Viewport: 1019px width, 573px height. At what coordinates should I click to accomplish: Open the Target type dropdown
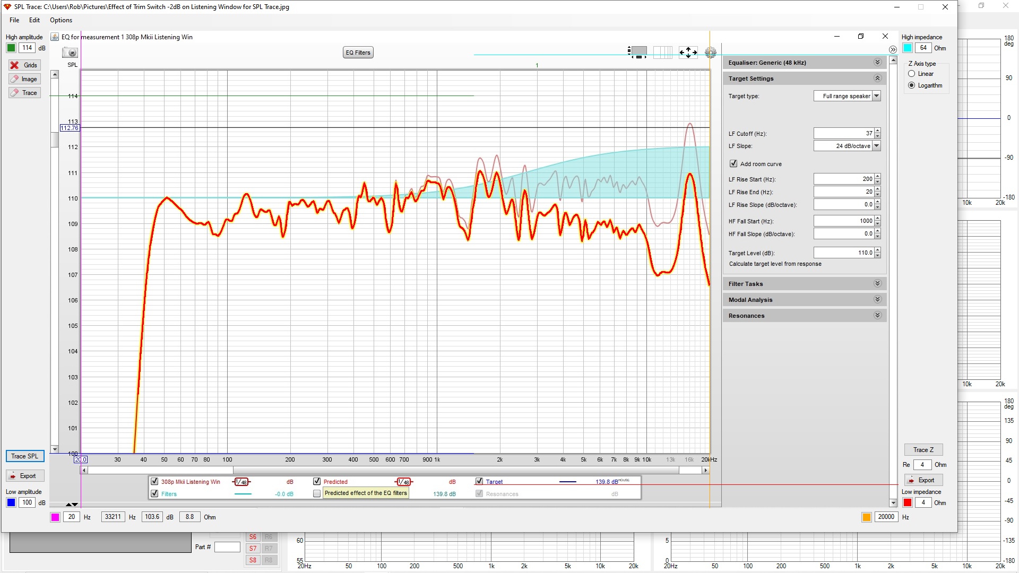877,96
